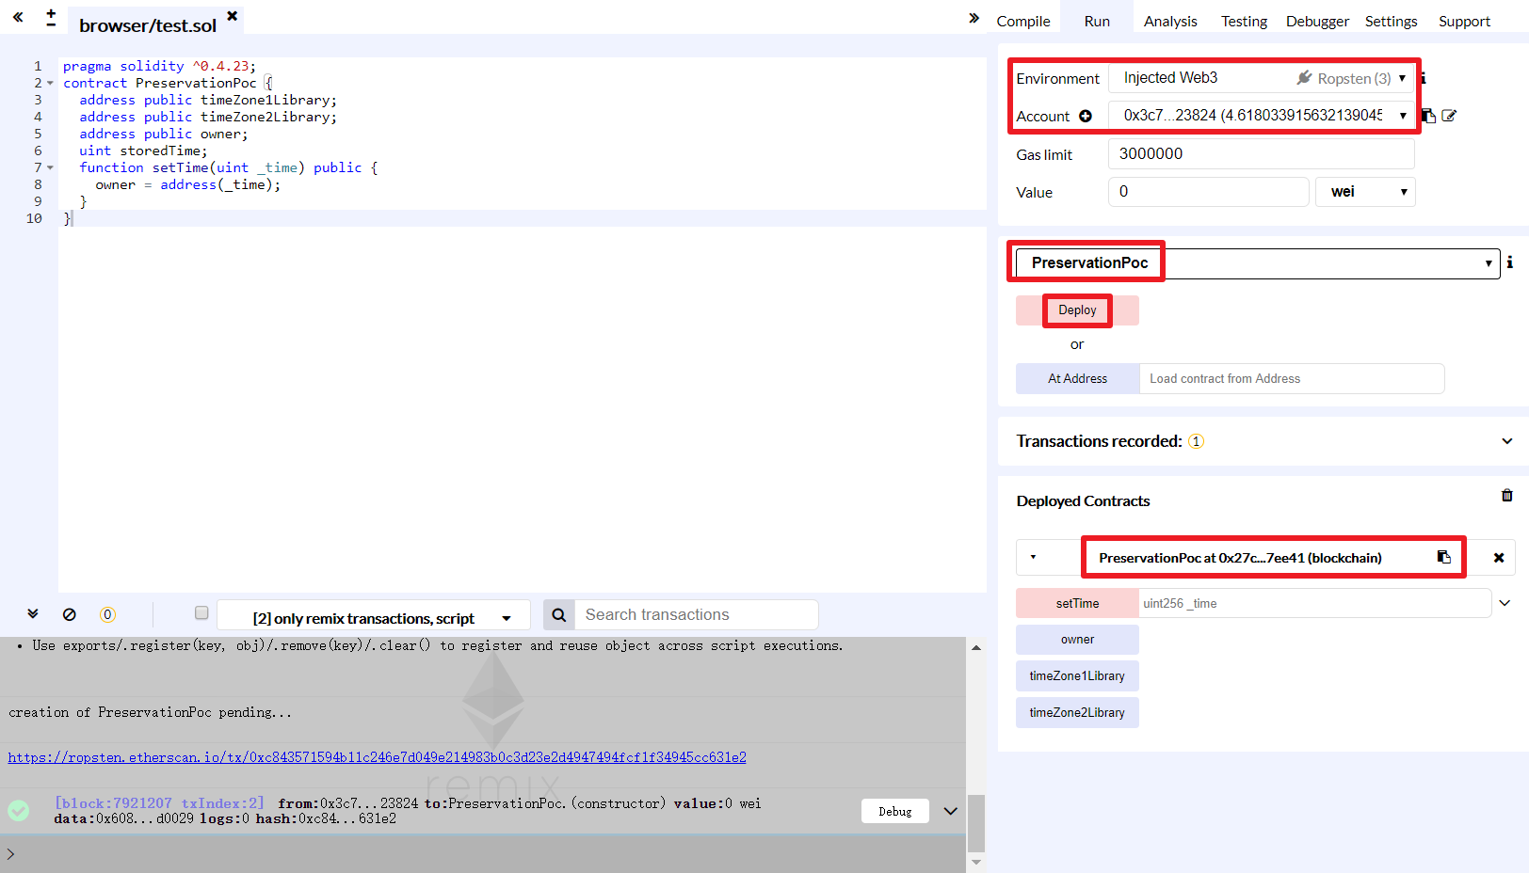Deploy the PreservationPoc contract

click(1077, 310)
